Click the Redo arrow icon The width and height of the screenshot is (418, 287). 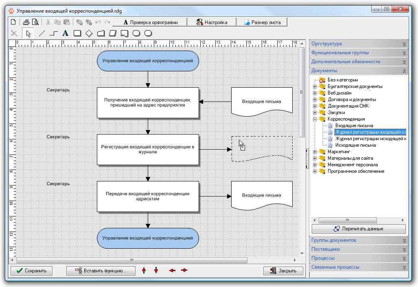click(107, 22)
